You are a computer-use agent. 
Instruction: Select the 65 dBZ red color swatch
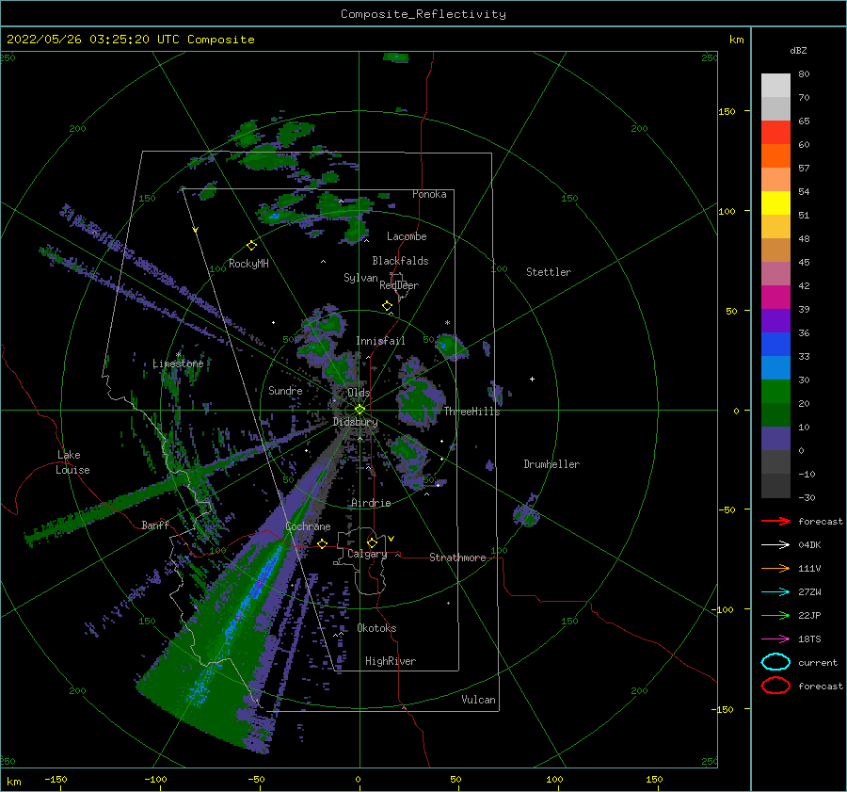pos(775,133)
